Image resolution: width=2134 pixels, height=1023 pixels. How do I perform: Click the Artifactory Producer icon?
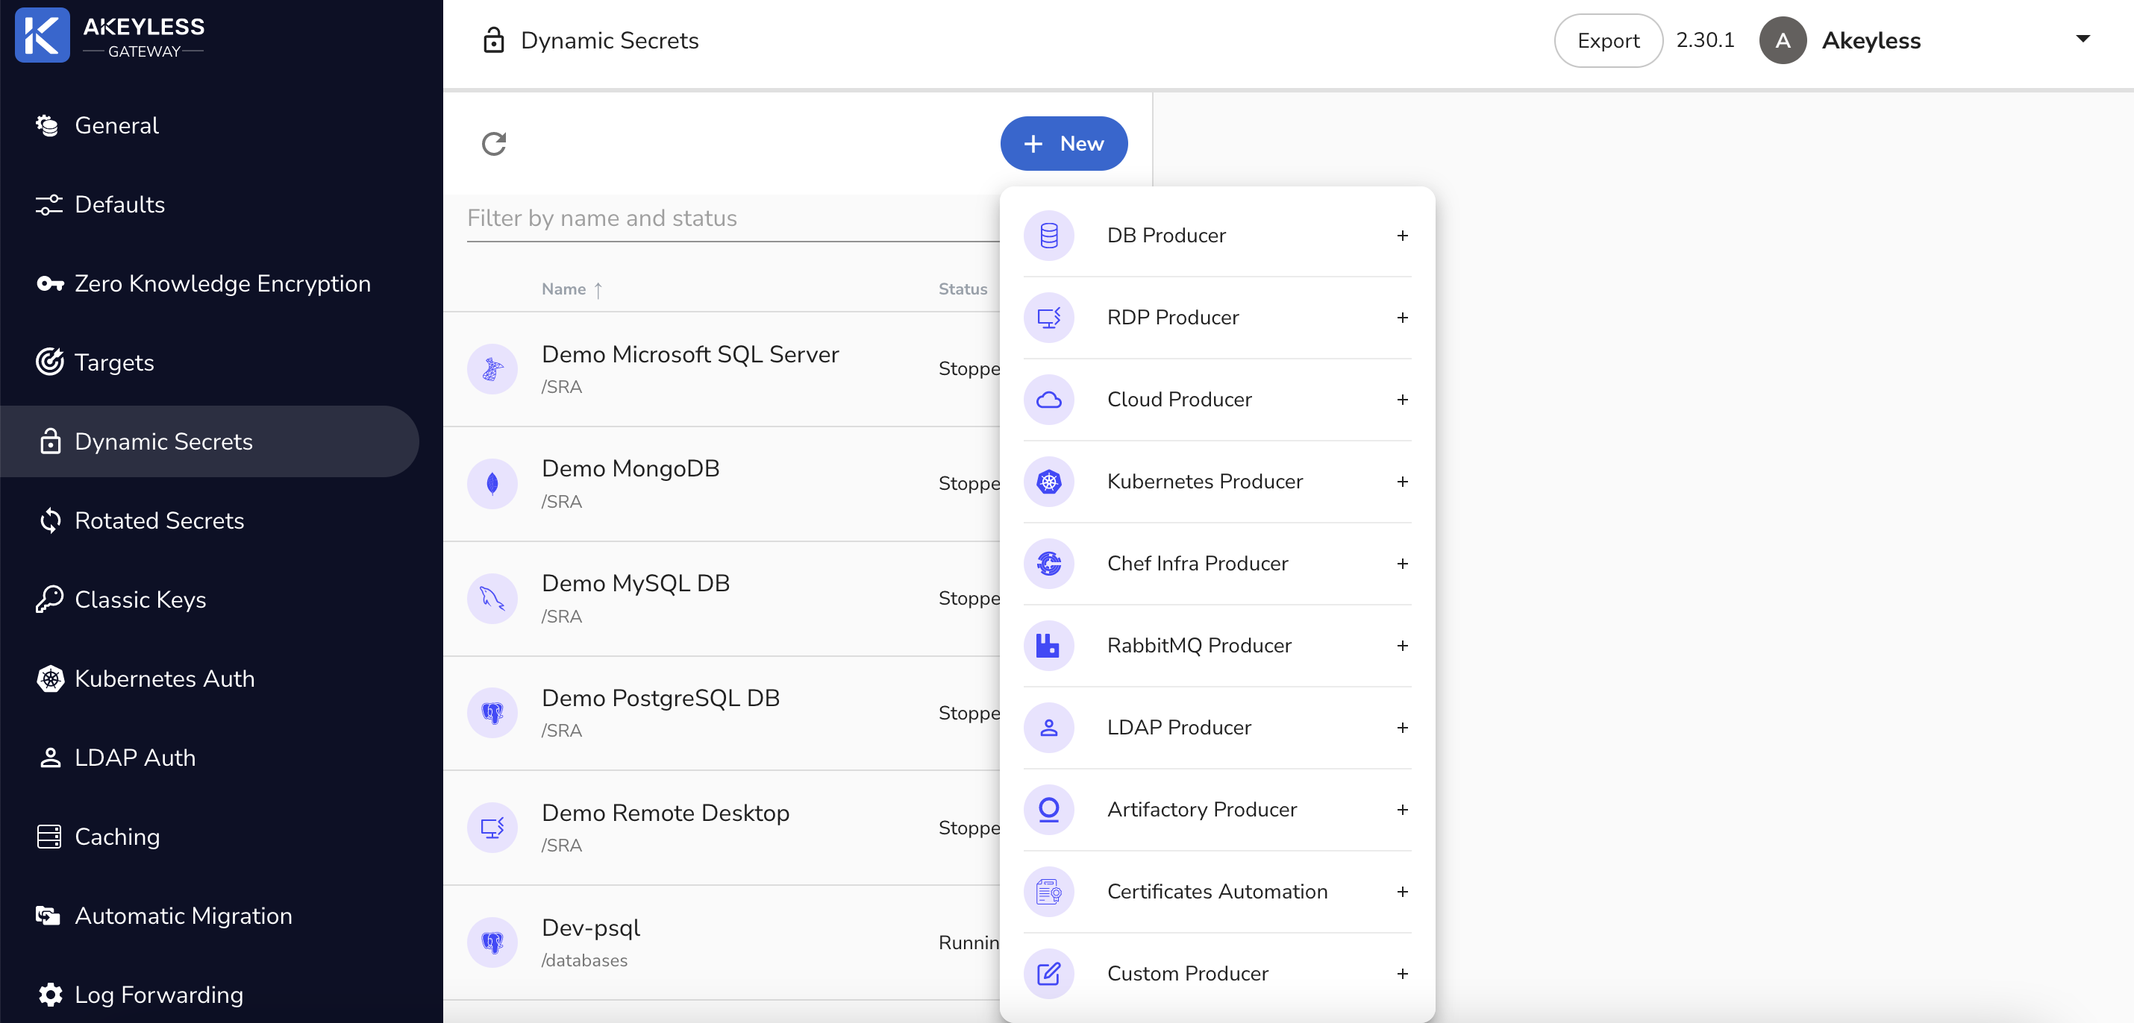coord(1049,810)
